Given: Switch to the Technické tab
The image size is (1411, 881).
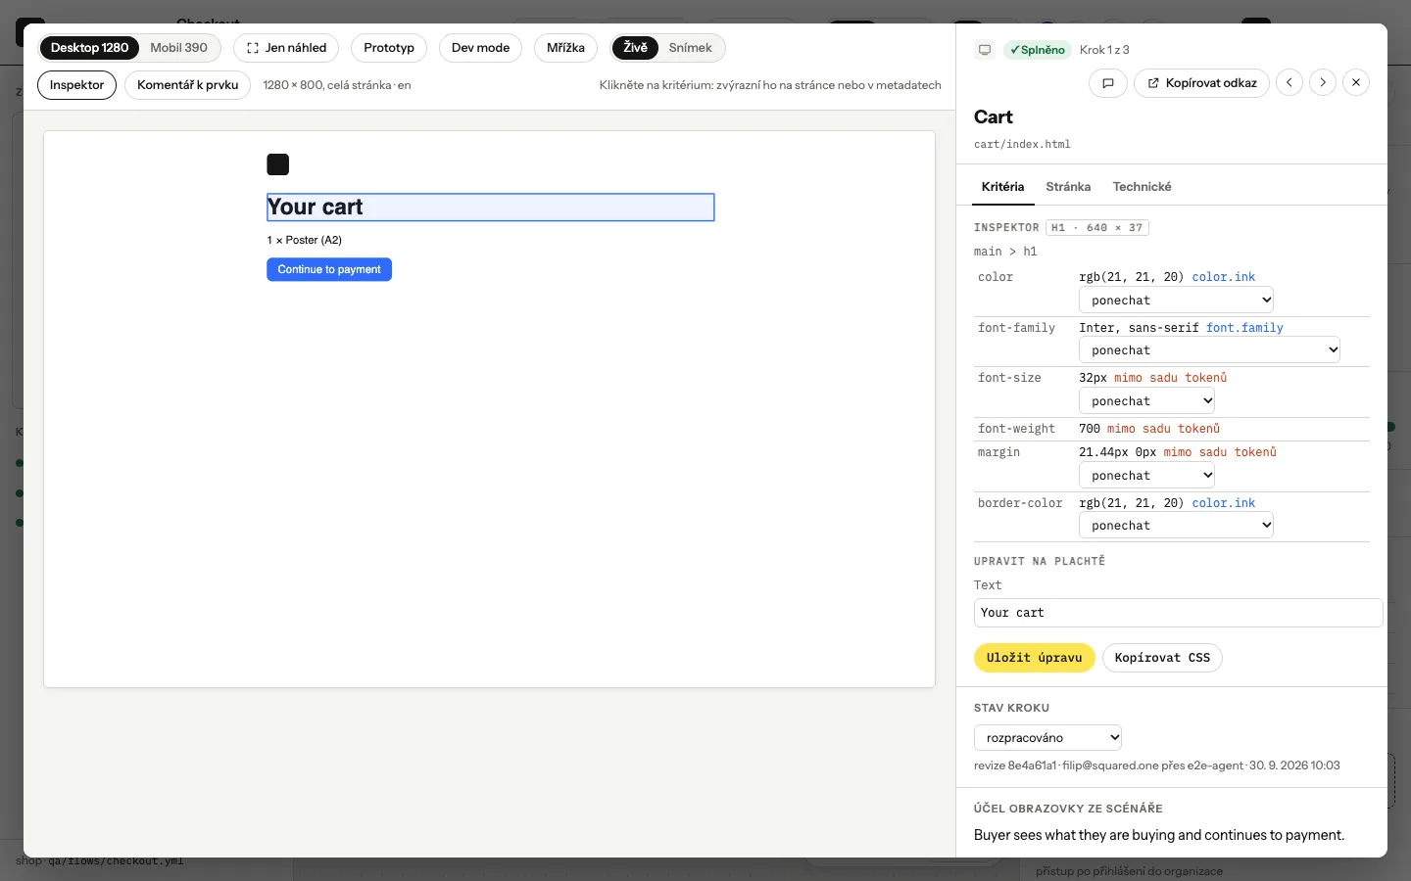Looking at the screenshot, I should click(x=1142, y=187).
